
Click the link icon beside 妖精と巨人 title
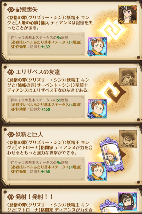[11, 135]
